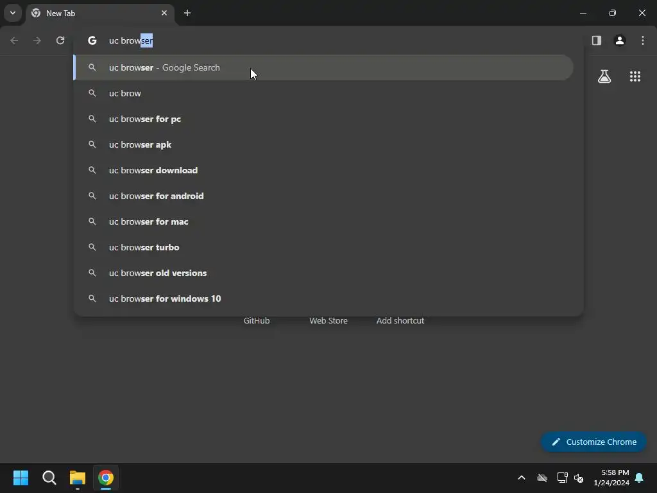
Task: Click the Google G icon in address bar
Action: (92, 40)
